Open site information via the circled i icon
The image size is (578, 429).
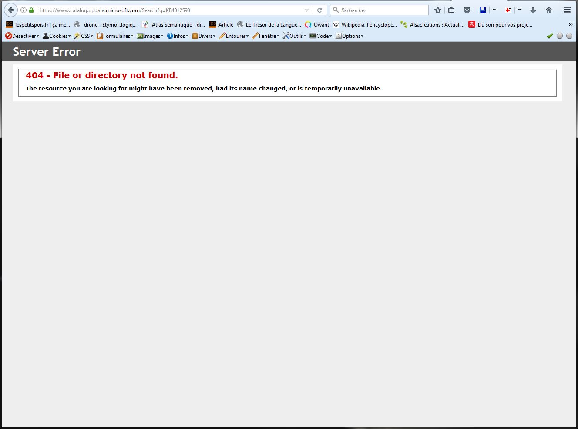[x=24, y=10]
